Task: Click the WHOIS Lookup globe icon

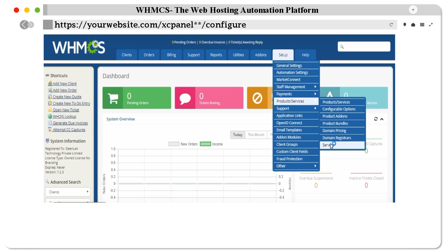Action: click(x=50, y=116)
